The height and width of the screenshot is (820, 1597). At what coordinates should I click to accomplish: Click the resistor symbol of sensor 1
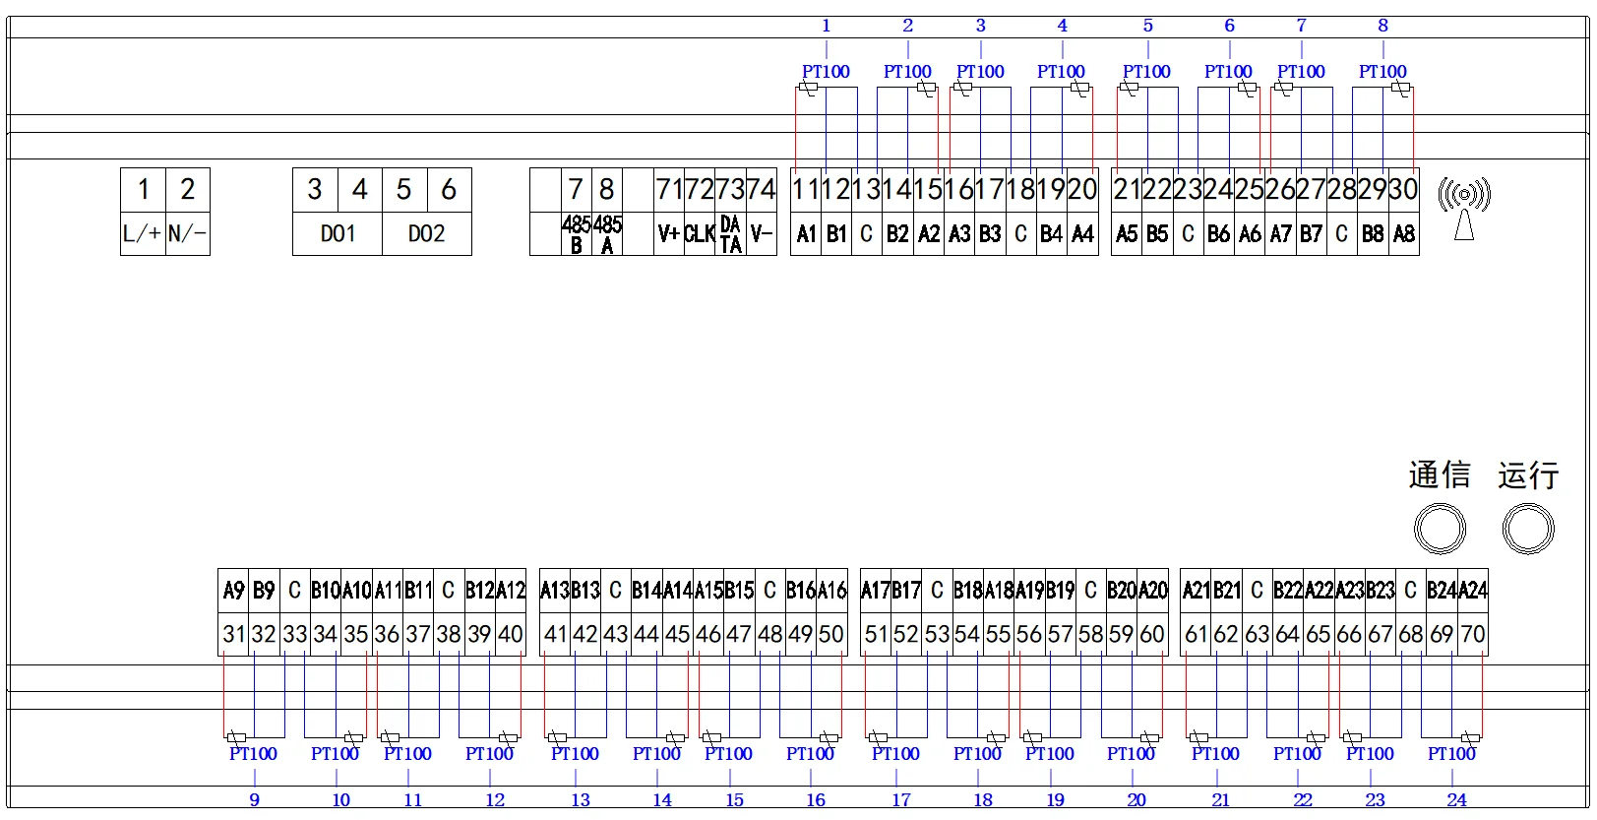[x=808, y=89]
